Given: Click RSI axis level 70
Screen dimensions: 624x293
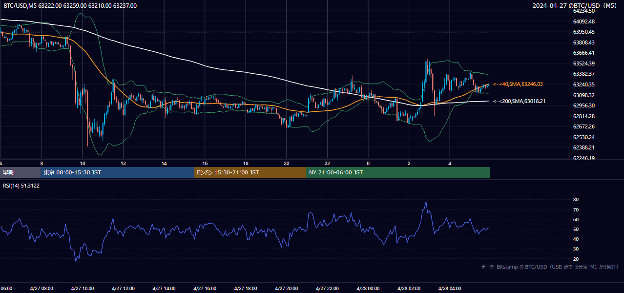Looking at the screenshot, I should 576,209.
